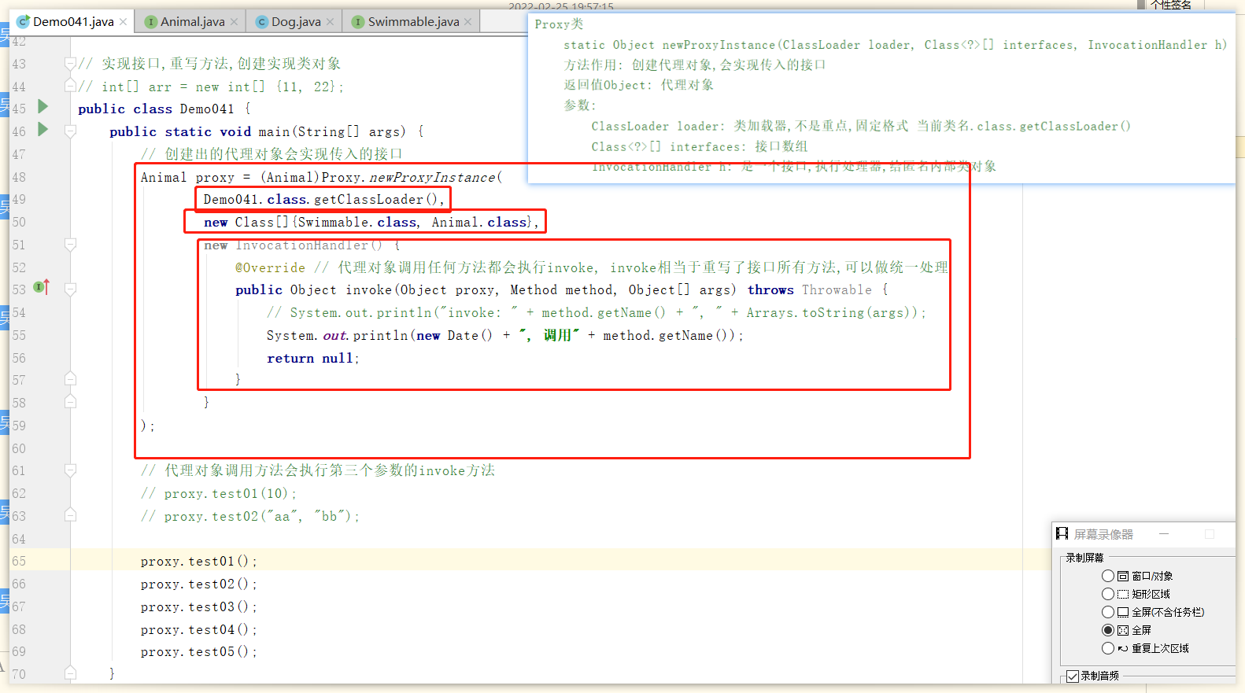Image resolution: width=1245 pixels, height=693 pixels.
Task: Collapse comment fold marker on line 61
Action: tap(70, 470)
